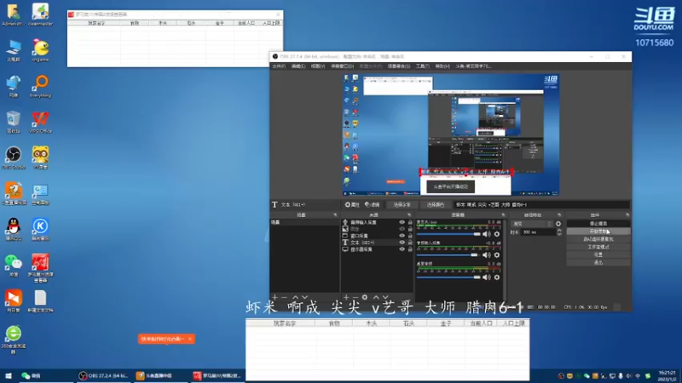Click Select Font button
The width and height of the screenshot is (682, 383).
point(402,204)
